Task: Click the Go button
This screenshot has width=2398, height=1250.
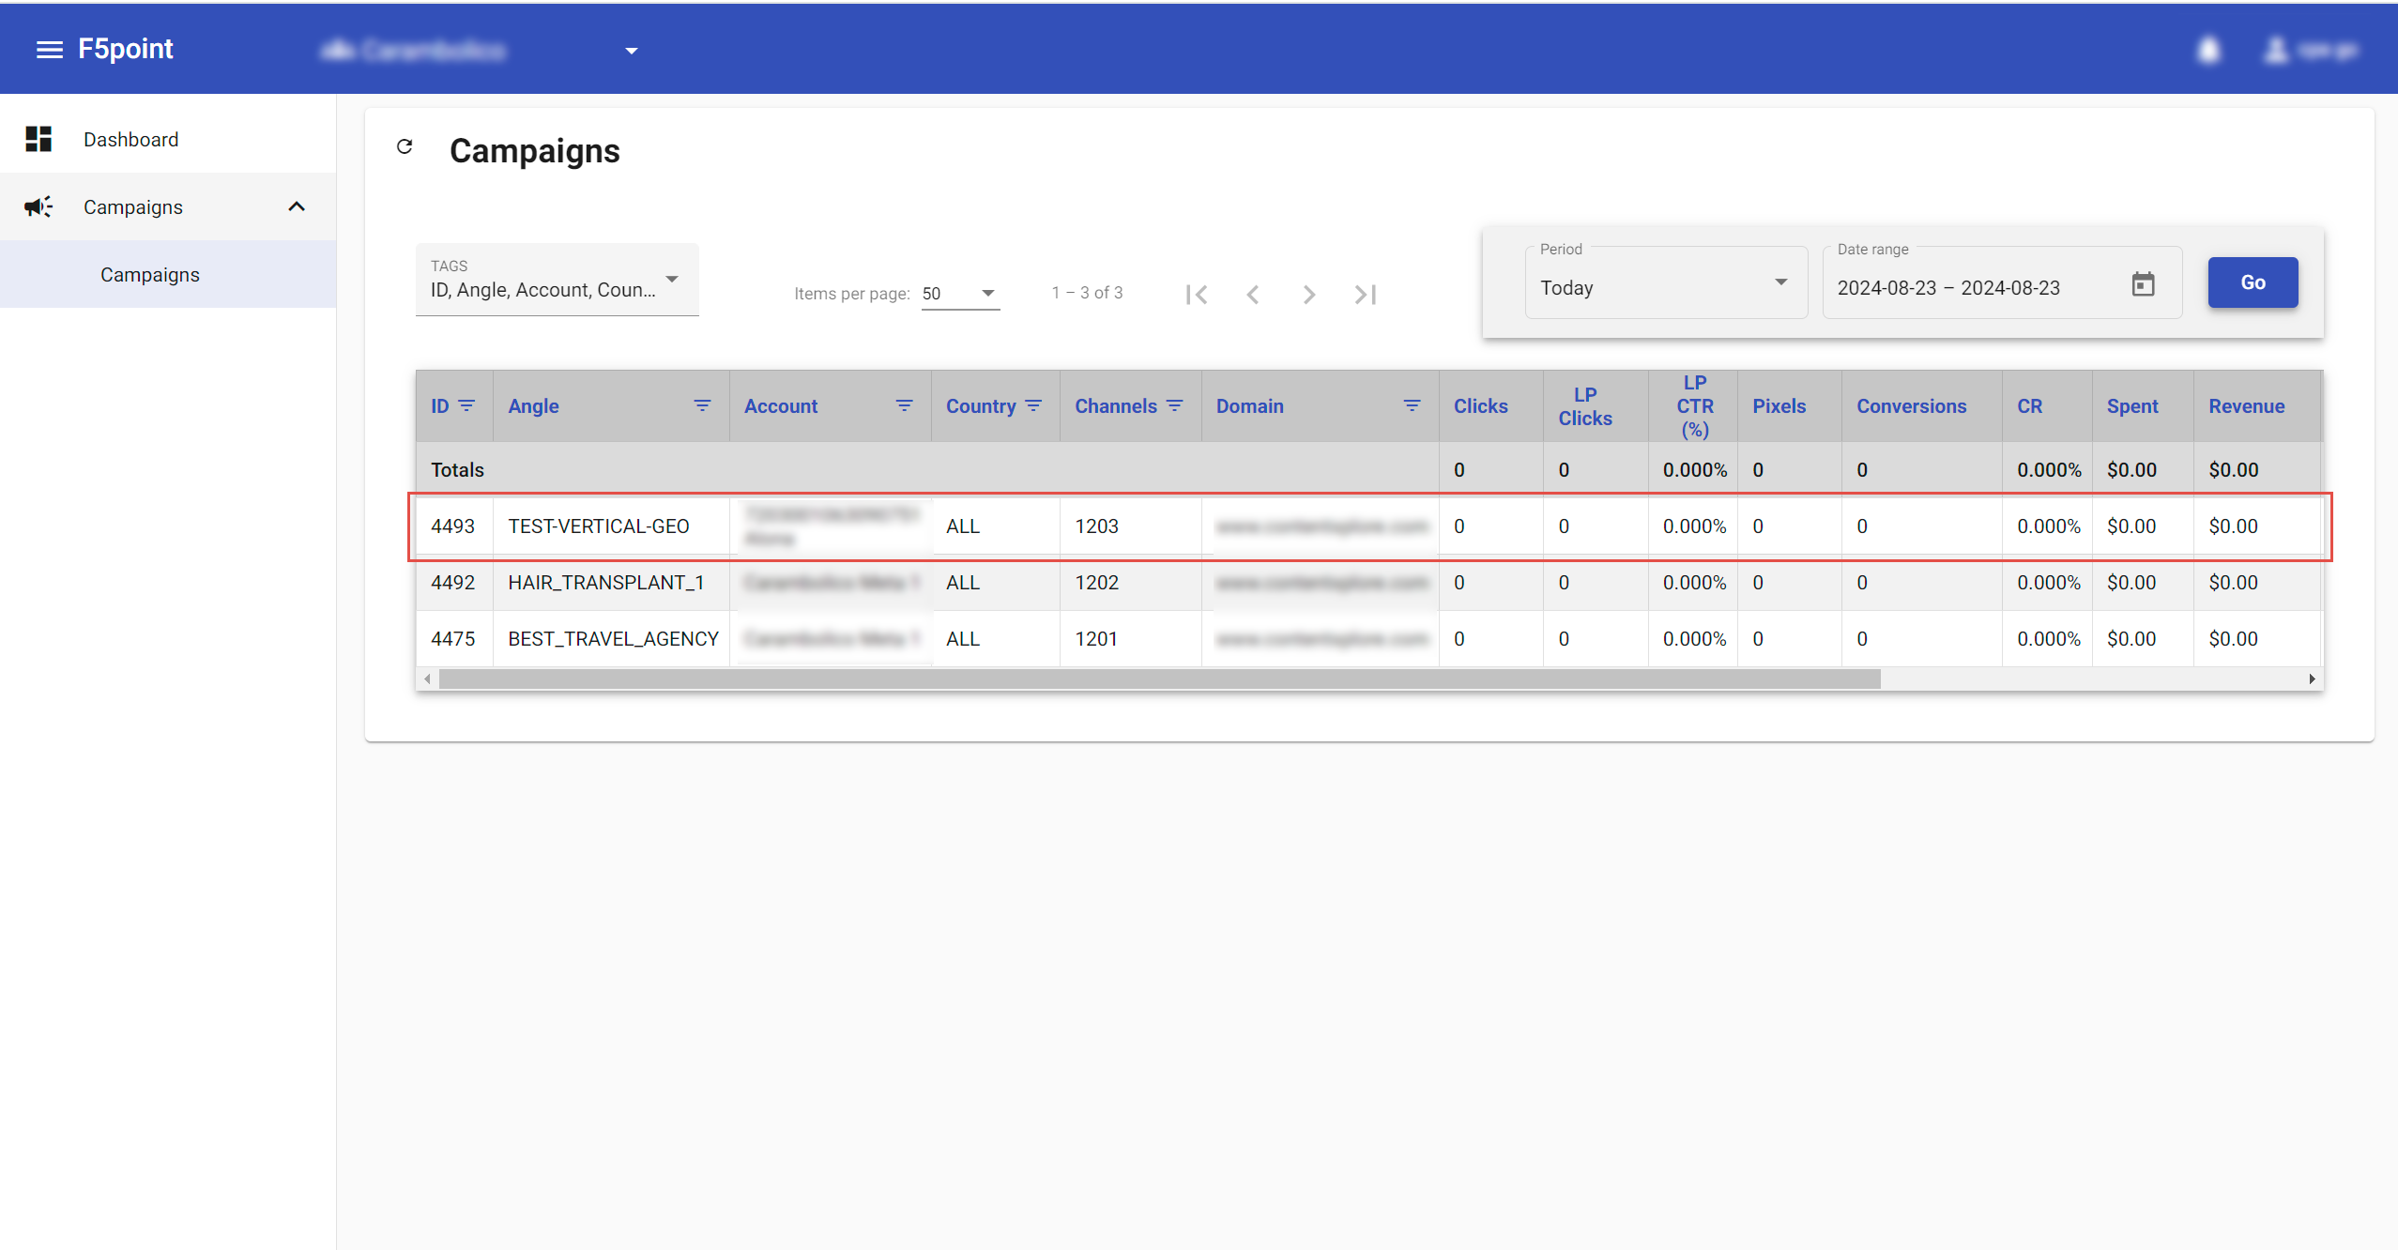Action: coord(2253,282)
